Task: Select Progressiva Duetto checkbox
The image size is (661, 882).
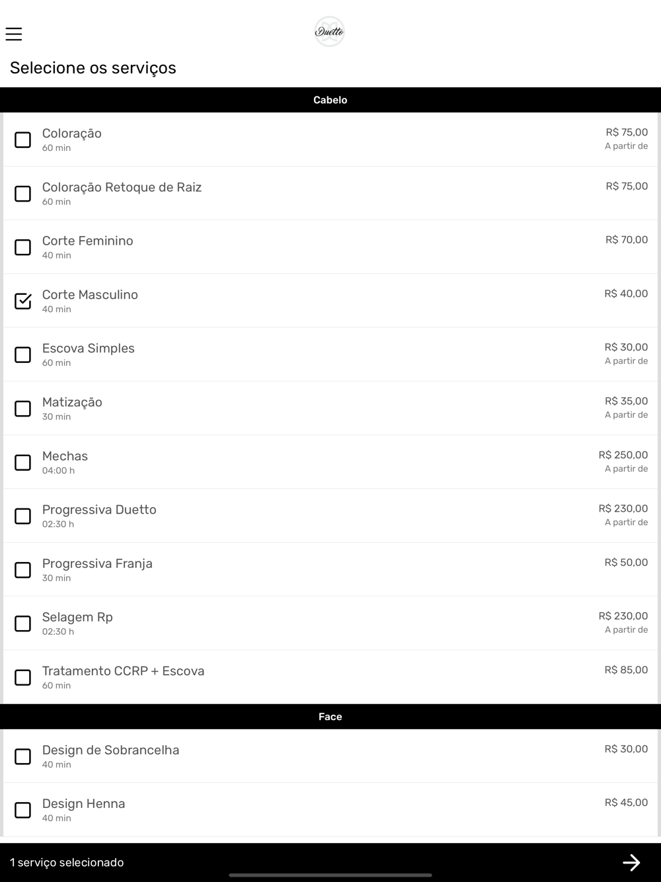Action: pyautogui.click(x=23, y=516)
